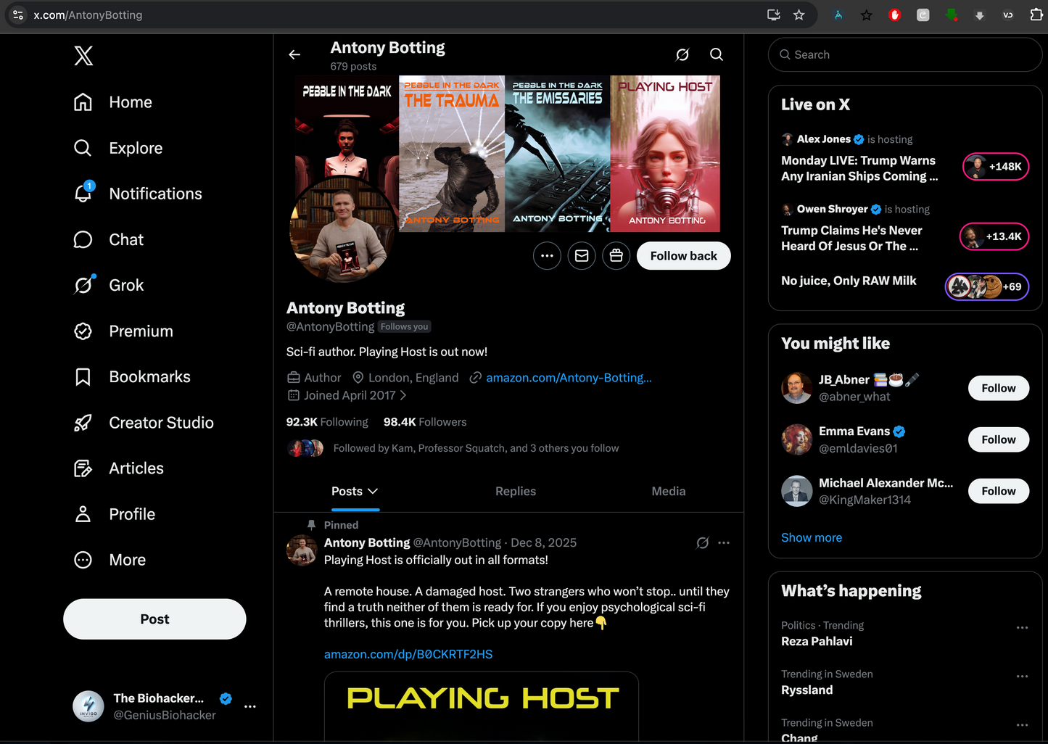Image resolution: width=1048 pixels, height=744 pixels.
Task: Search Antony Botting's posts via magnifier icon
Action: pos(717,54)
